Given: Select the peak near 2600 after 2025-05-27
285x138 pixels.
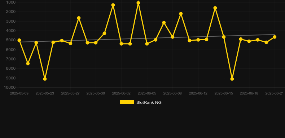Looking at the screenshot, I should [79, 18].
